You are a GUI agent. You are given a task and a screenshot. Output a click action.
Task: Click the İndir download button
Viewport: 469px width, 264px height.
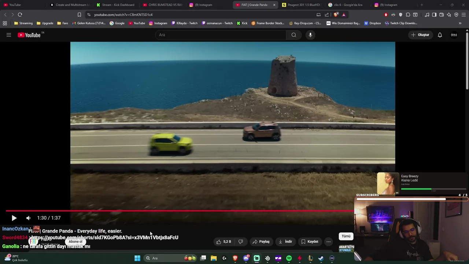285,242
